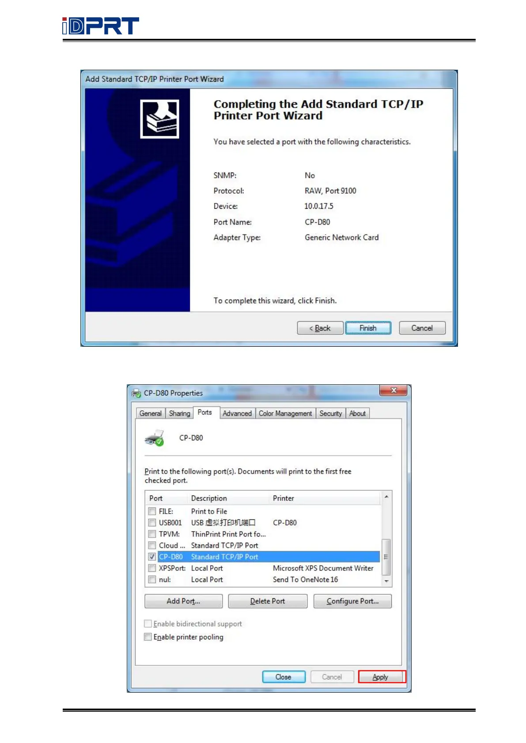This screenshot has height=743, width=526.
Task: Click the iDPRT logo at the page top
Action: 101,26
